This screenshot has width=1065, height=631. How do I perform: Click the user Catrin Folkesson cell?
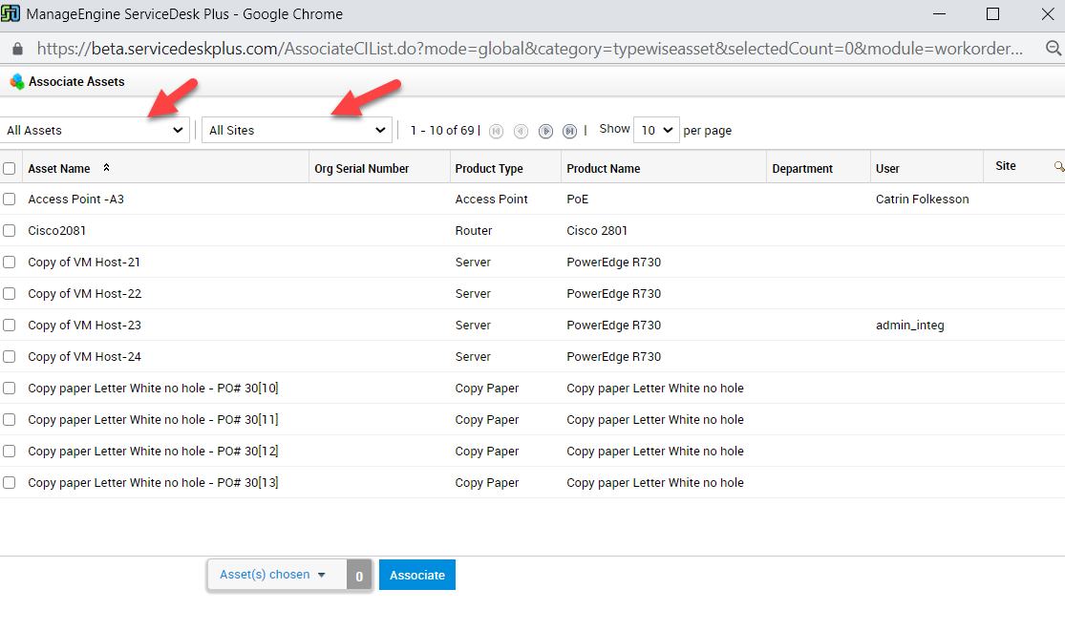click(x=923, y=199)
